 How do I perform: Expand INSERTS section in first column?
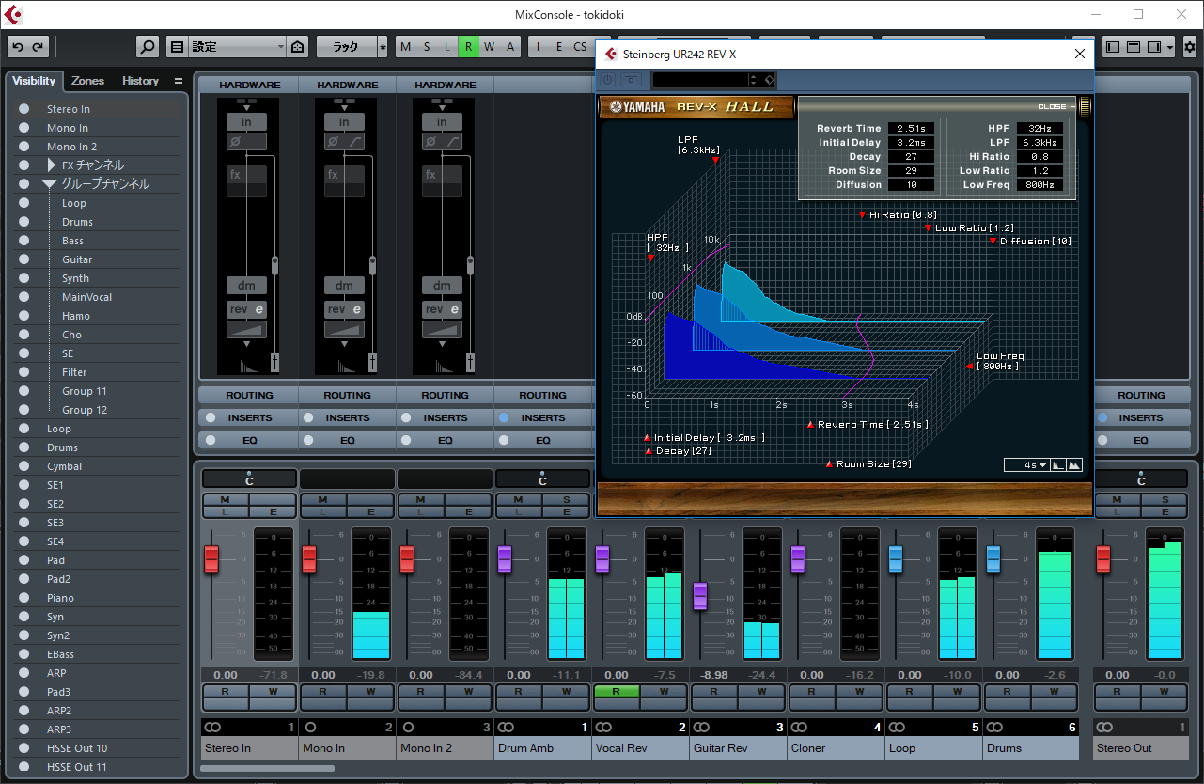(249, 417)
